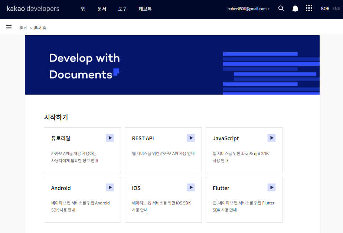The width and height of the screenshot is (343, 233).
Task: Click the 네이티브 앱 서비스를 위한 iOS SDK description
Action: 161,206
